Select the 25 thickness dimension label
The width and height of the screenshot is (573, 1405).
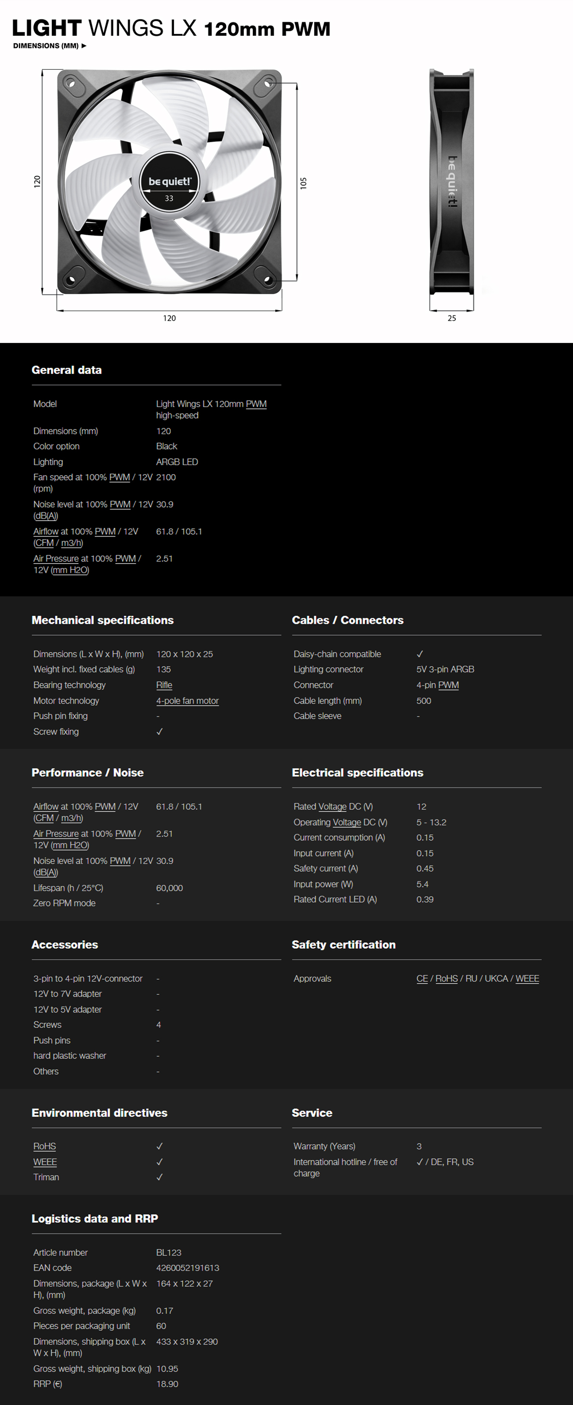(x=452, y=318)
